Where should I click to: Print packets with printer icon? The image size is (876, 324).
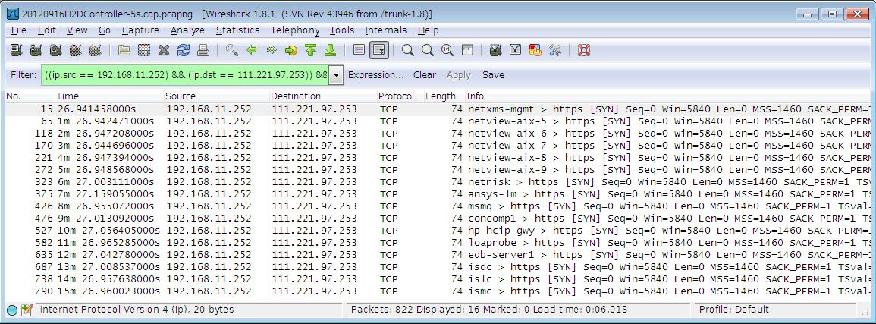(x=203, y=51)
